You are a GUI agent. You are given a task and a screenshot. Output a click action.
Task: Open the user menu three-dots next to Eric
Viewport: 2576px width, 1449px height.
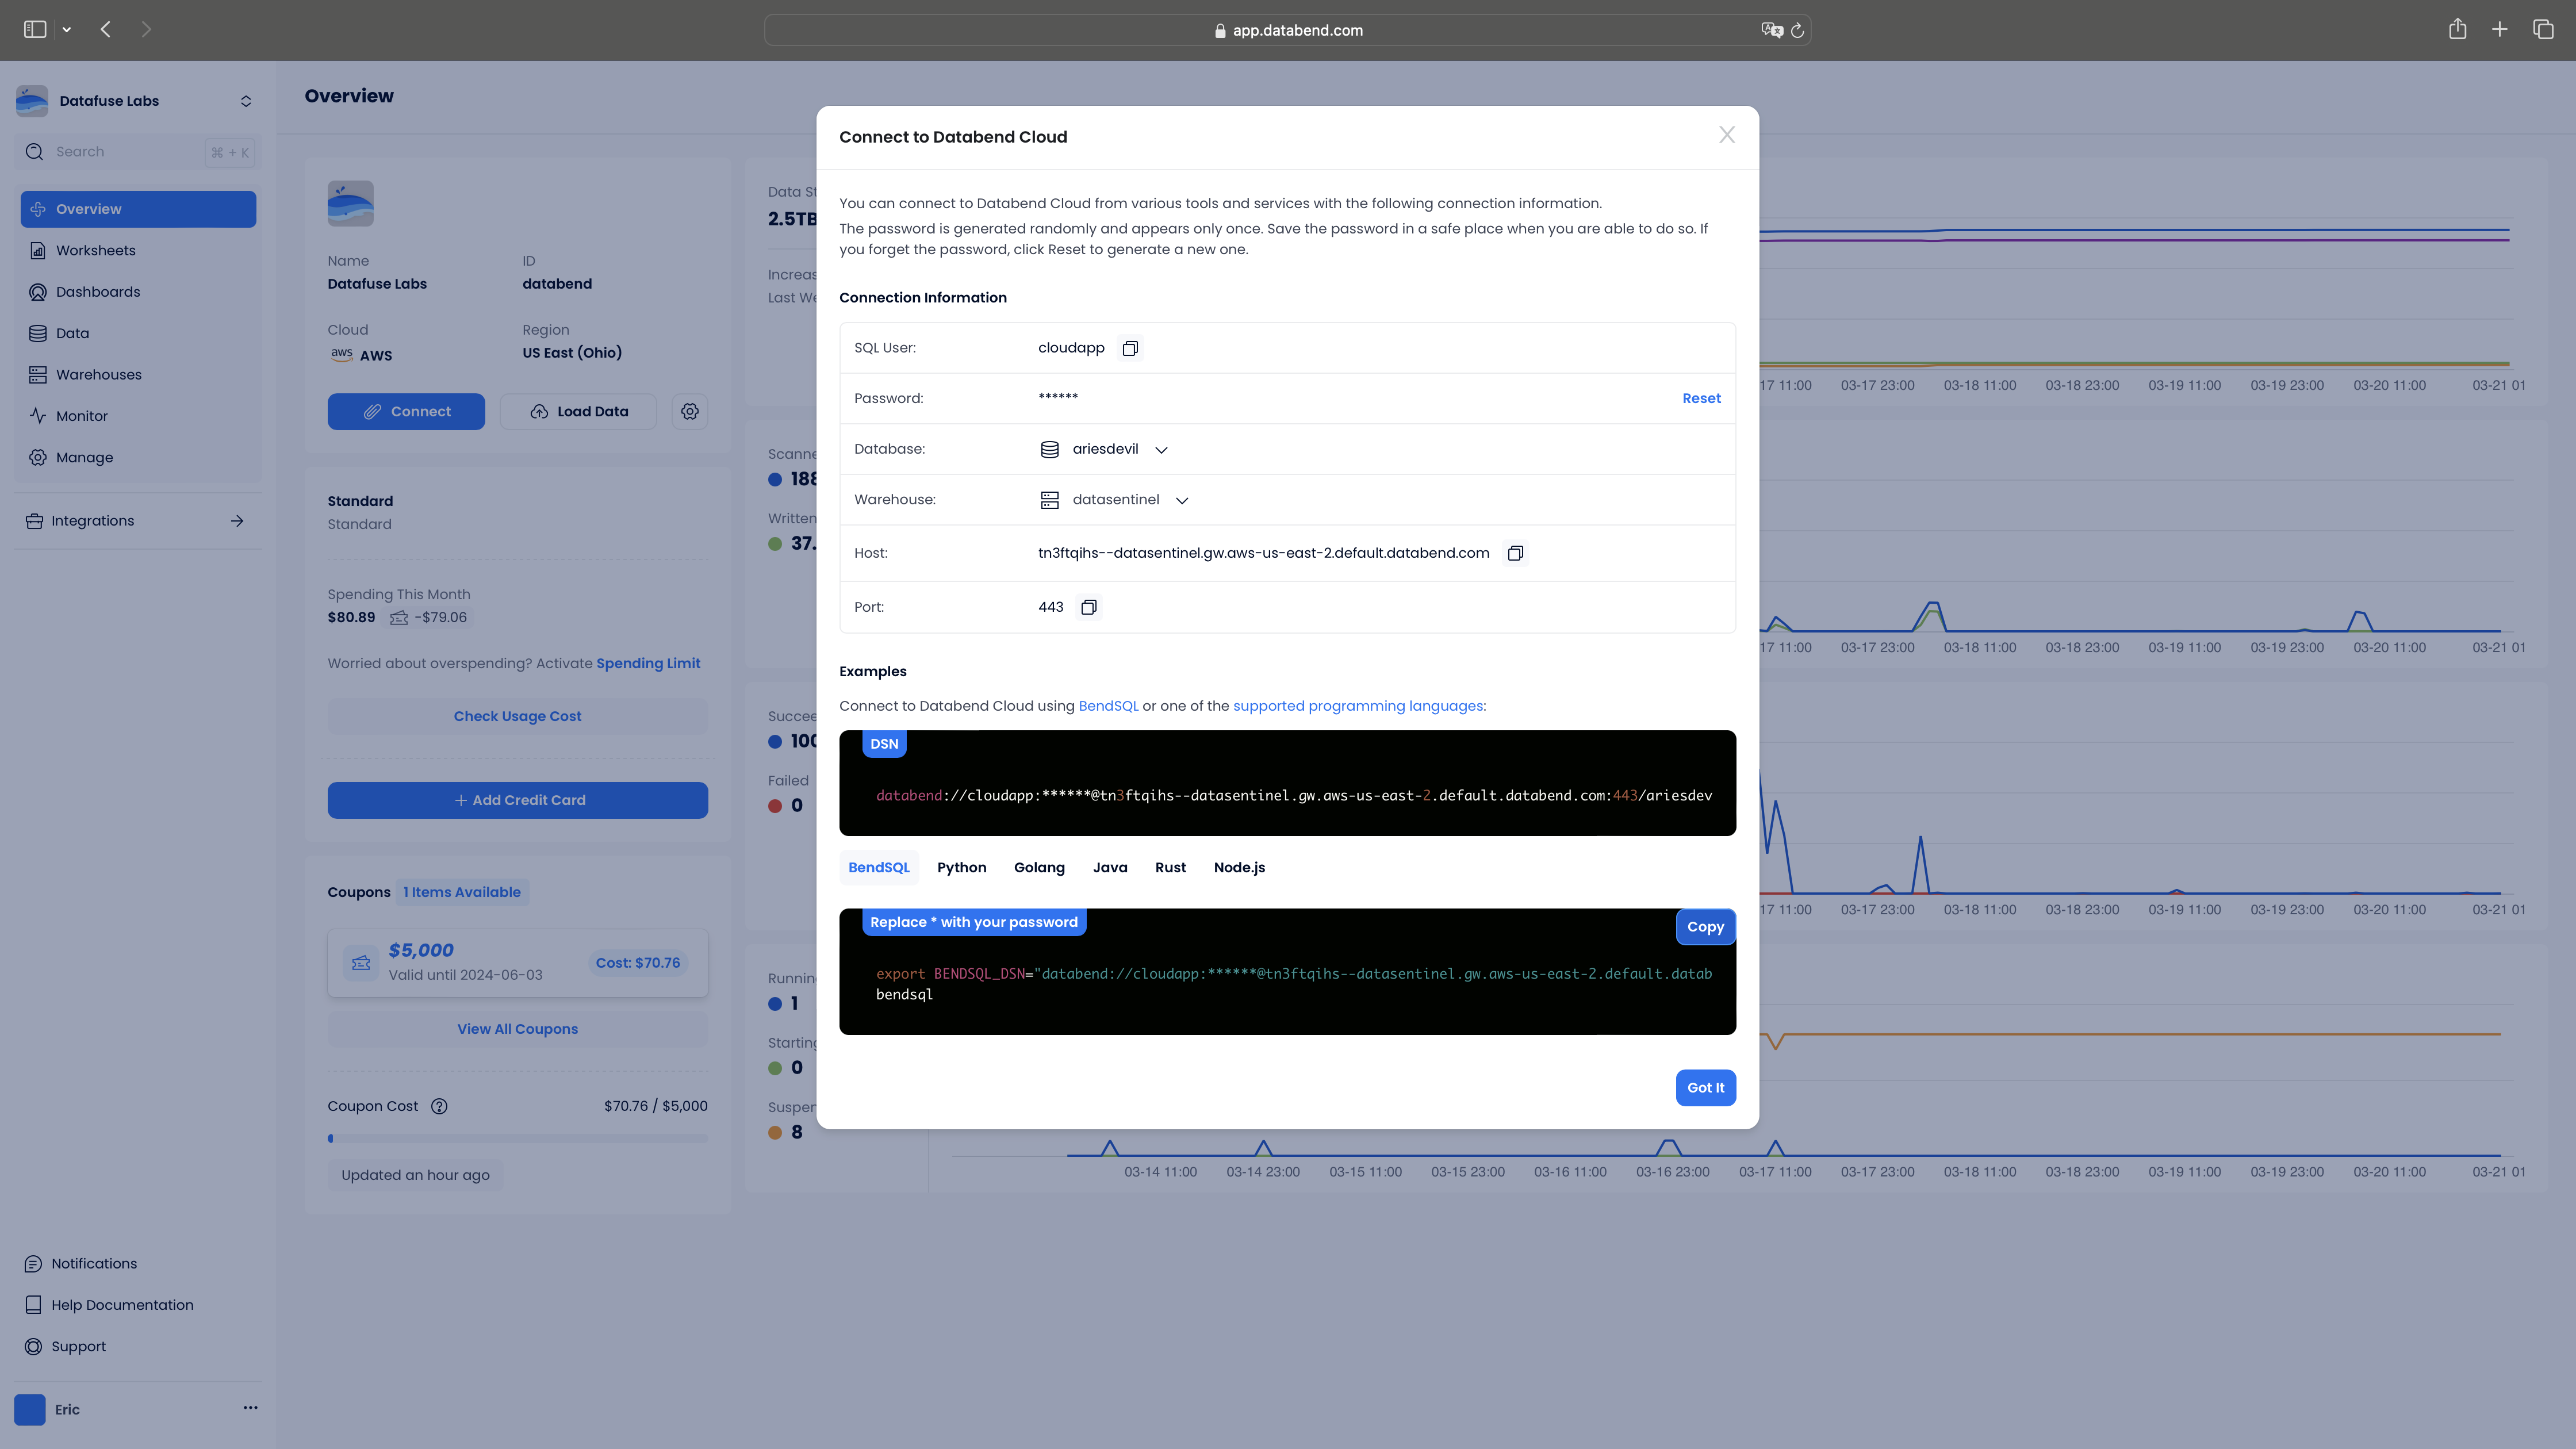click(x=250, y=1408)
